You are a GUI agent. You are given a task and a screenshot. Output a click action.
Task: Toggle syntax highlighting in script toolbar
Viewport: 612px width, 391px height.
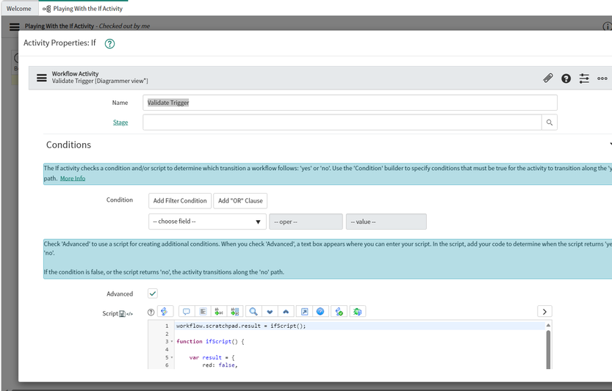click(x=165, y=312)
